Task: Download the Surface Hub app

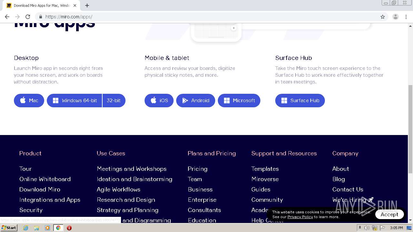Action: tap(300, 101)
